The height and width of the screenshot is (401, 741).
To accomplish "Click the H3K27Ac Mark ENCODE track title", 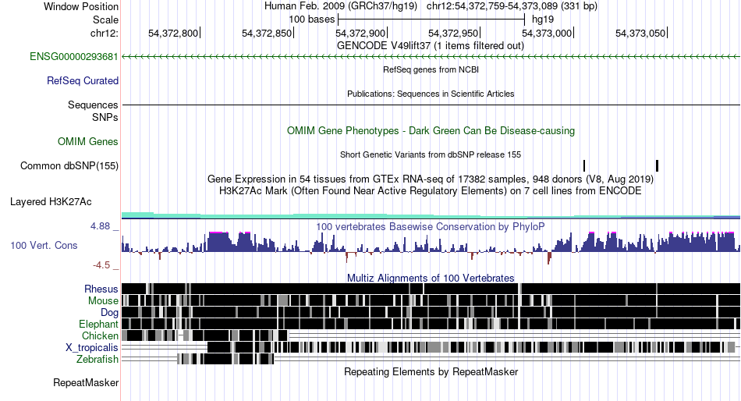I will (x=431, y=191).
